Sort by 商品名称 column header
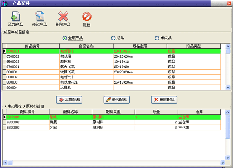The height and width of the screenshot is (168, 233). 86,46
